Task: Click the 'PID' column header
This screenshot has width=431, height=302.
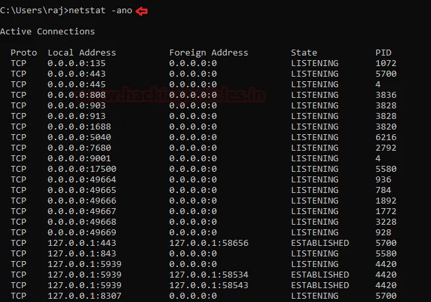Action: coord(383,53)
